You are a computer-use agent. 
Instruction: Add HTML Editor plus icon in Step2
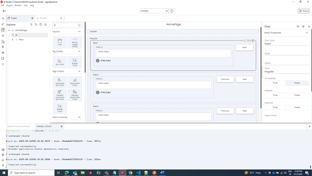[x=98, y=92]
